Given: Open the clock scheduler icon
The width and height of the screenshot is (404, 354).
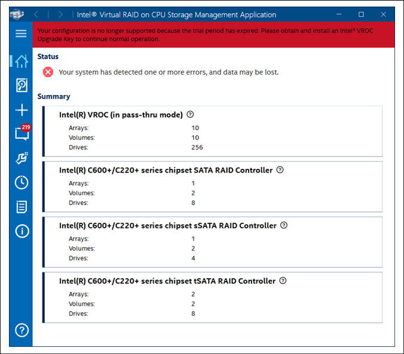Looking at the screenshot, I should point(22,182).
